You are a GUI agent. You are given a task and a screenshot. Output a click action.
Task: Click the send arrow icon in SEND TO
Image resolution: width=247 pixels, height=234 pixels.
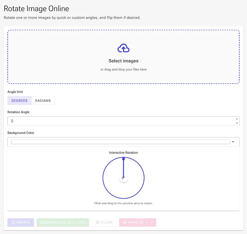click(x=125, y=222)
